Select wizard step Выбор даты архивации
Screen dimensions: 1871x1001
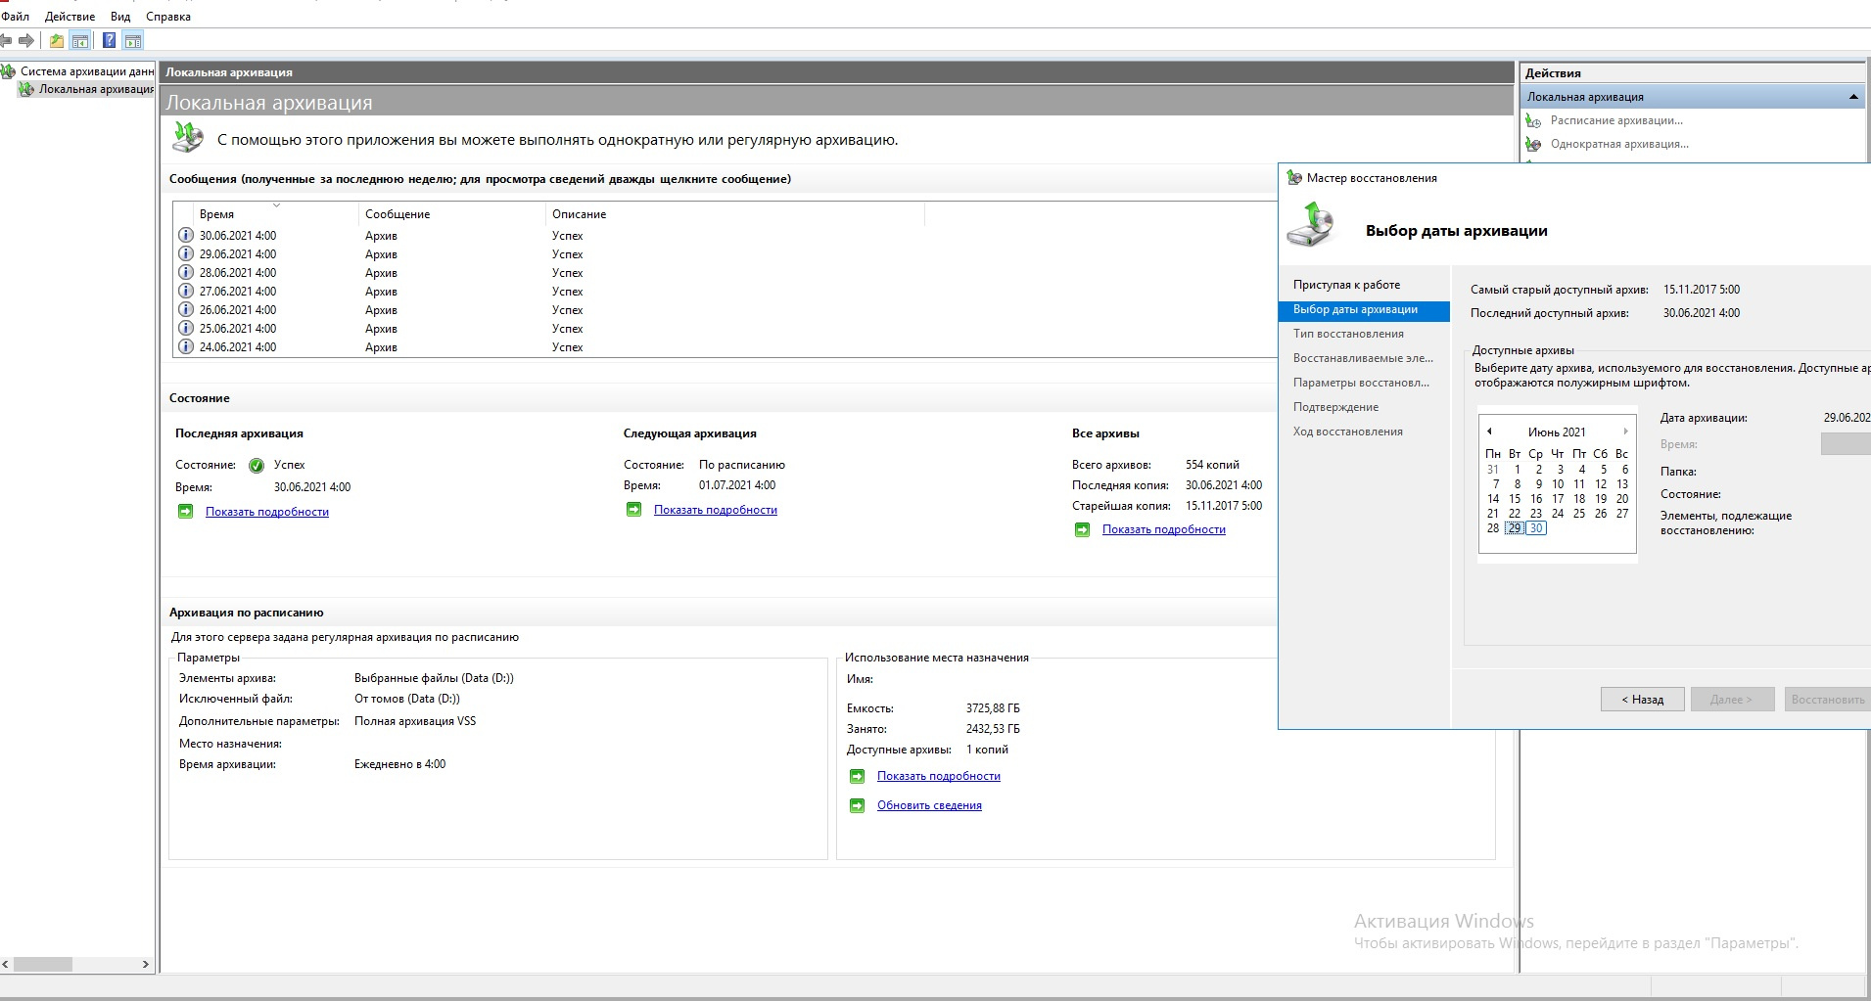click(x=1364, y=309)
